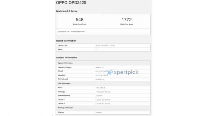
Task: Click the Topology row
Action: tap(103, 91)
